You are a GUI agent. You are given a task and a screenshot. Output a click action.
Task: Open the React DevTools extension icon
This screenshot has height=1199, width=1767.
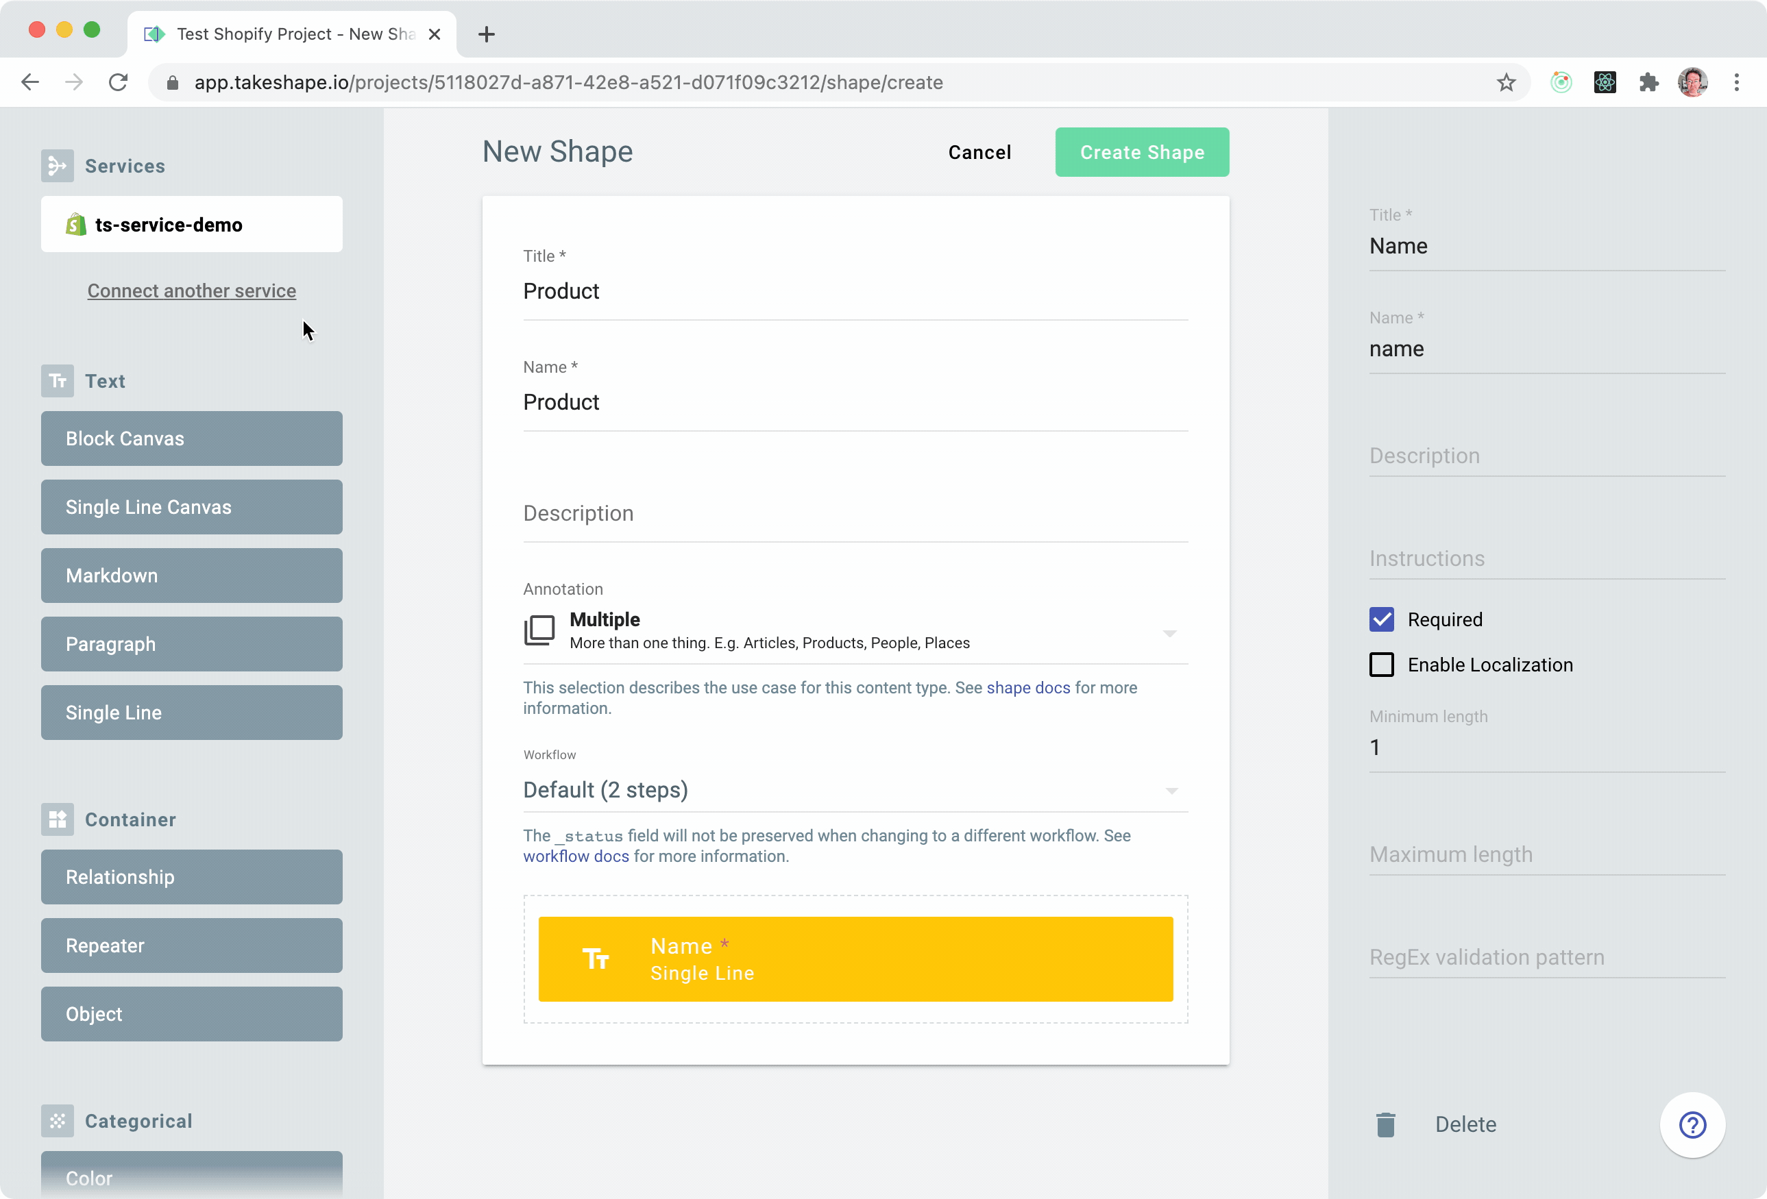(x=1605, y=82)
